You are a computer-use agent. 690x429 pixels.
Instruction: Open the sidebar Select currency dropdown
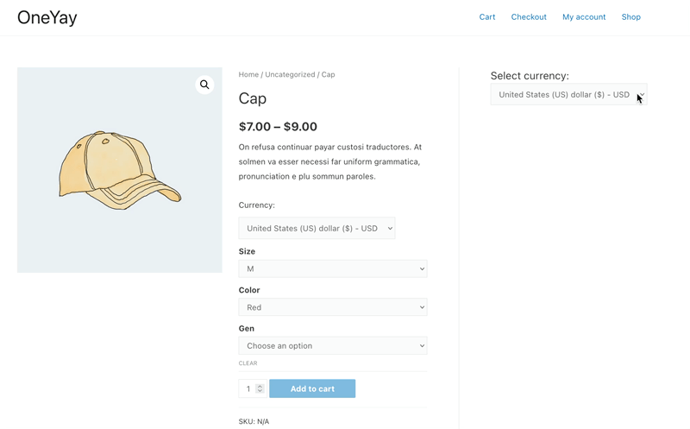pyautogui.click(x=568, y=95)
